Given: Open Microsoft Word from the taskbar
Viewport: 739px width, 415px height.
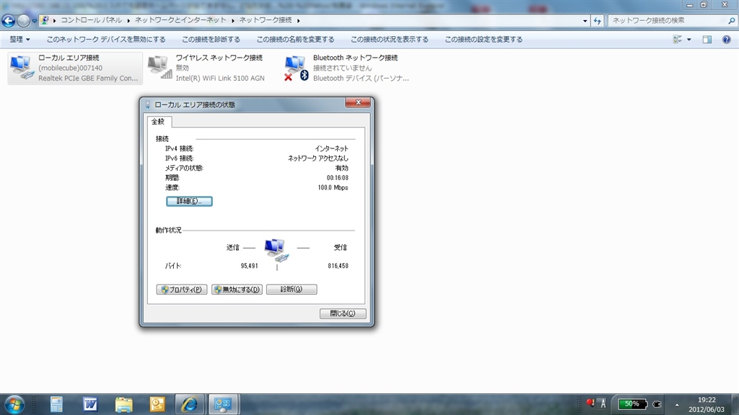Looking at the screenshot, I should click(90, 405).
